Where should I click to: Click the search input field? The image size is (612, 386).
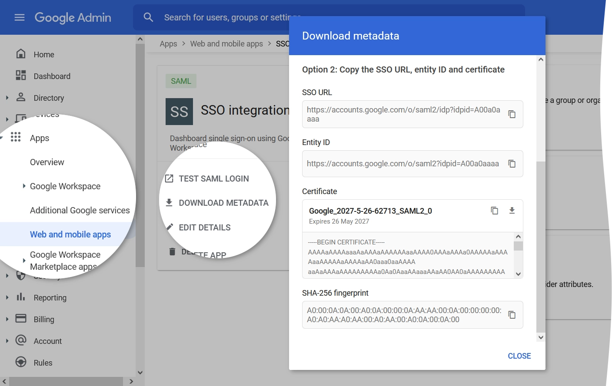tap(329, 17)
